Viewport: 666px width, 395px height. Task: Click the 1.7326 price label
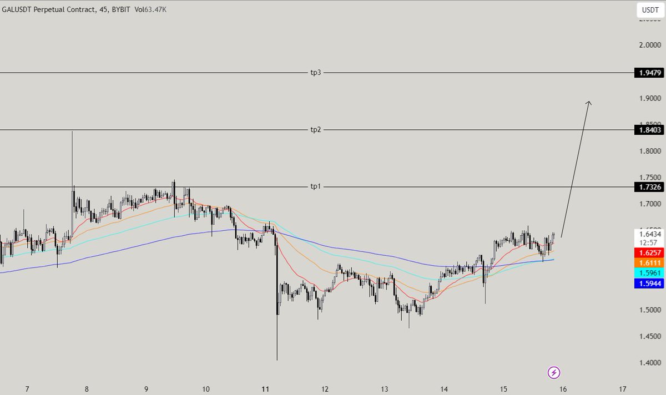(x=649, y=187)
